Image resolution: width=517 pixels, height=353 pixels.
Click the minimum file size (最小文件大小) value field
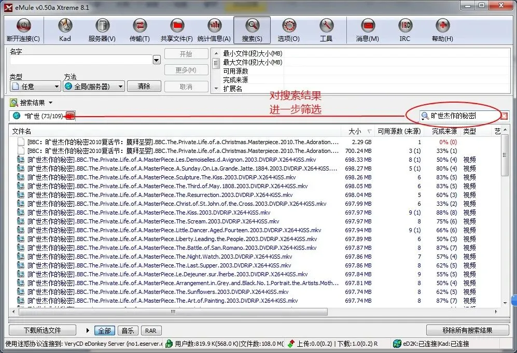pos(397,53)
